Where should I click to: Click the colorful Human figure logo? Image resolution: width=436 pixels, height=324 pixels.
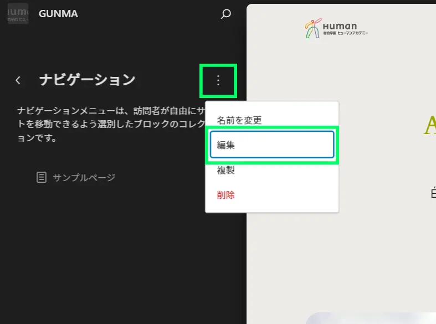[x=312, y=29]
